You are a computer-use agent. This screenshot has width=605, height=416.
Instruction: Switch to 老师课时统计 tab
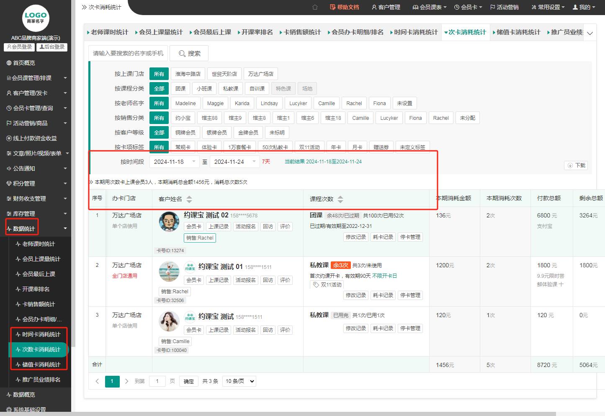[x=108, y=32]
